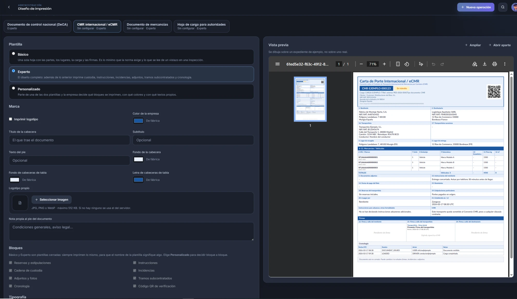517x299 pixels.
Task: Toggle the Reservas y estipulaciones checkbox
Action: [11, 263]
